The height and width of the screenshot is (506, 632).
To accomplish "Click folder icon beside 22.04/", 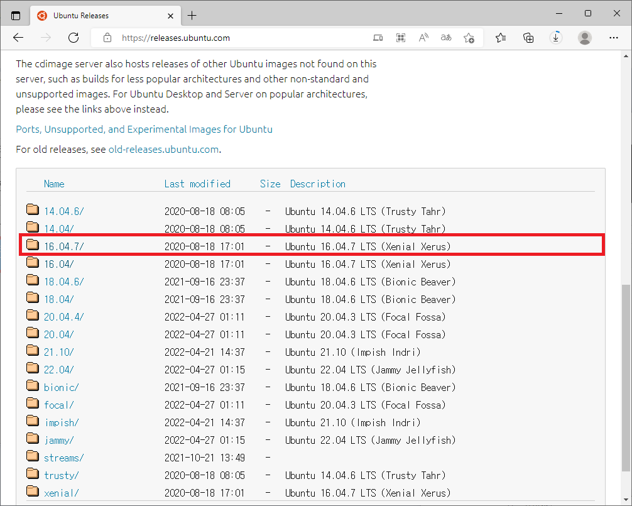I will point(33,368).
